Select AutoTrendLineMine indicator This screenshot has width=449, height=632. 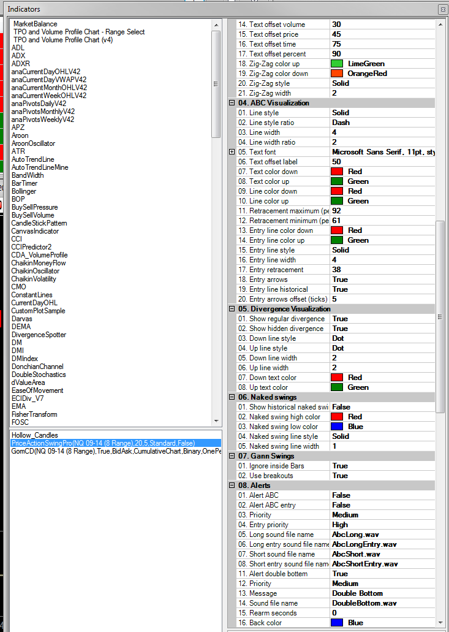[40, 167]
